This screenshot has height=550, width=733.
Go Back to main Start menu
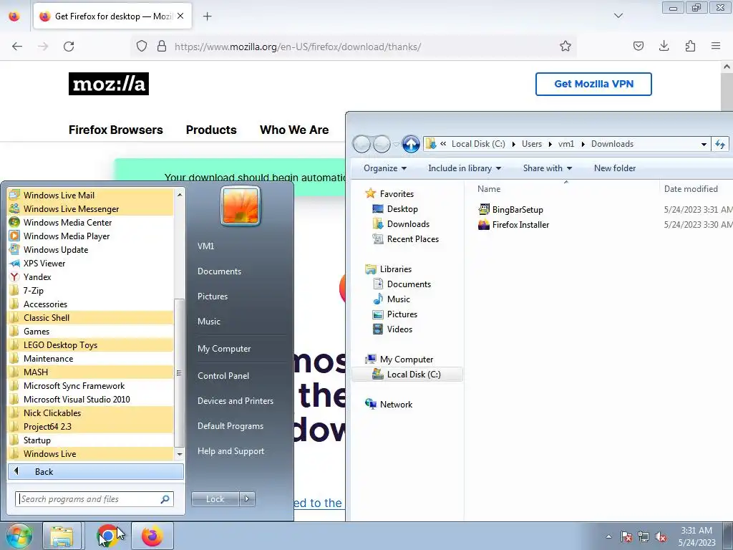tap(96, 471)
